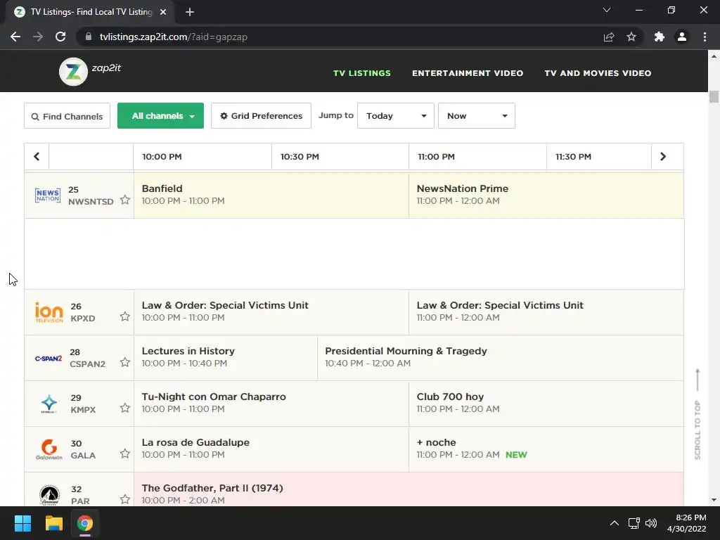
Task: Open Windows Start menu
Action: [x=22, y=523]
